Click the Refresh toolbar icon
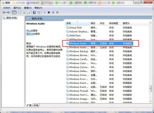Image resolution: width=154 pixels, height=113 pixels. point(24,13)
